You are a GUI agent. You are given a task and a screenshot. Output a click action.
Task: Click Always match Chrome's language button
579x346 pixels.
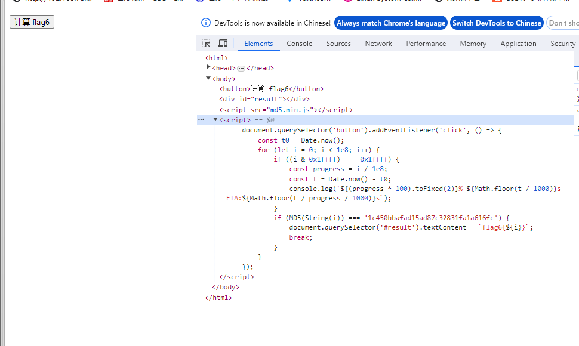click(x=391, y=23)
